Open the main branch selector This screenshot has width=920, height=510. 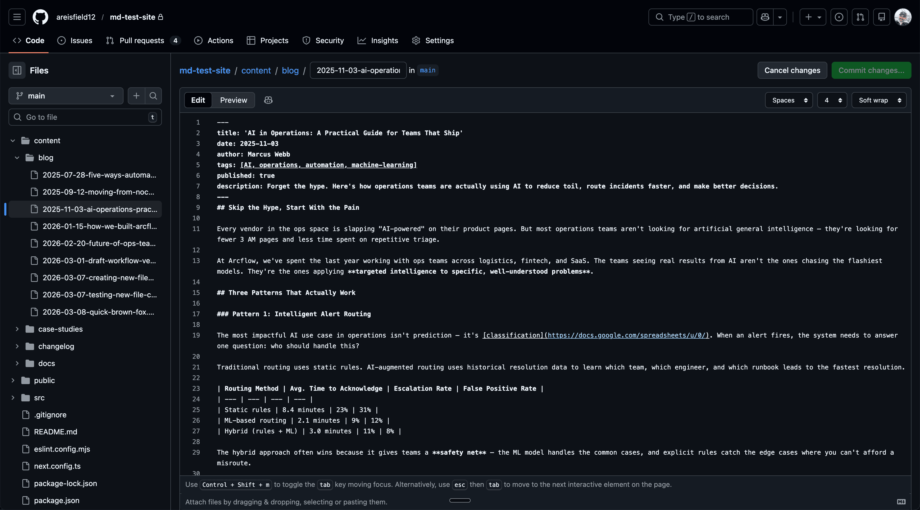pos(66,96)
